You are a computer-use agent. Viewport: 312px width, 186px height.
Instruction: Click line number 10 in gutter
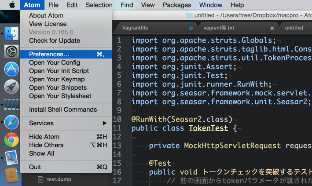click(x=117, y=119)
